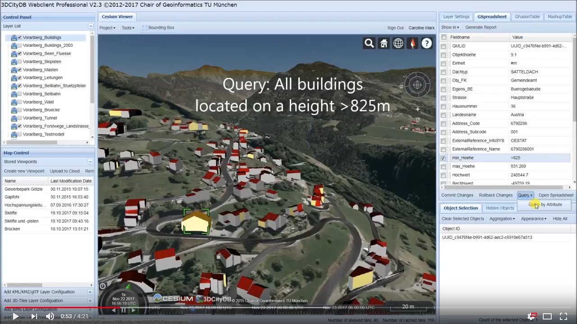577x324 pixels.
Task: Collapse the Stored Viewpoints panel
Action: tap(90, 162)
